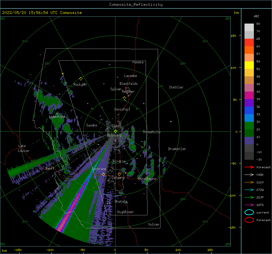This screenshot has width=272, height=254.
Task: Click the ThreeHills city label
Action: (151, 132)
